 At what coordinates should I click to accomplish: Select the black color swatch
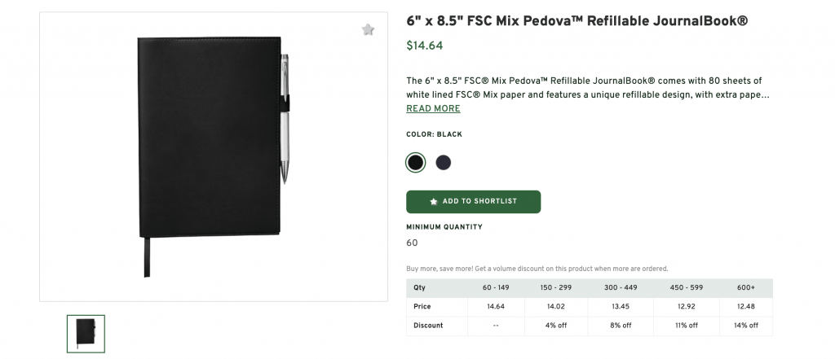pyautogui.click(x=416, y=163)
